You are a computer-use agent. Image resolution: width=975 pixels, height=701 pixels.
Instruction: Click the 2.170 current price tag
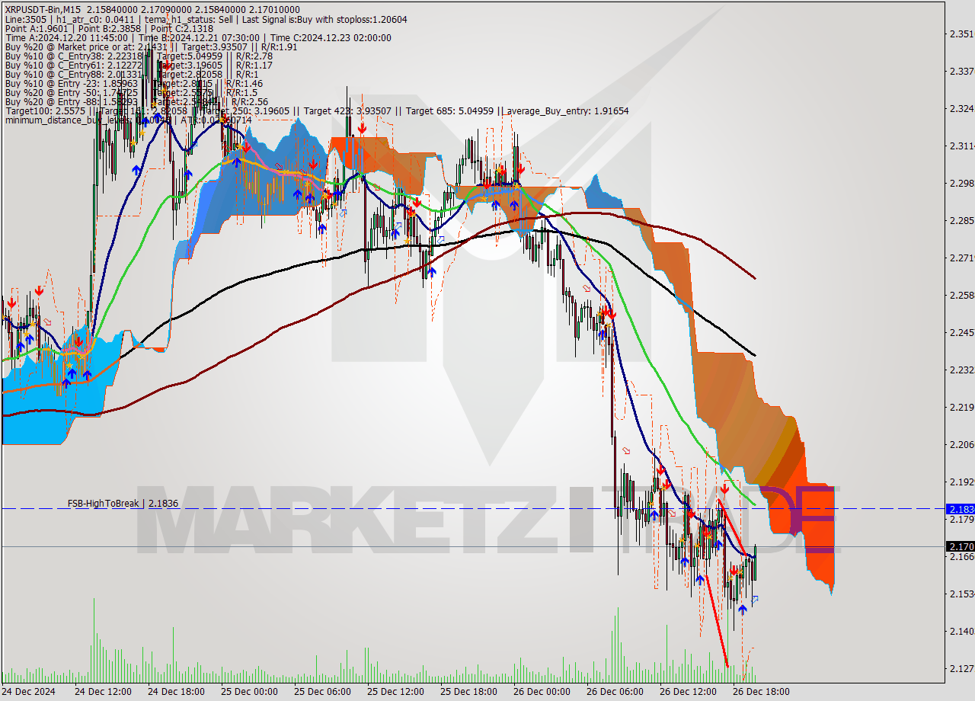960,546
